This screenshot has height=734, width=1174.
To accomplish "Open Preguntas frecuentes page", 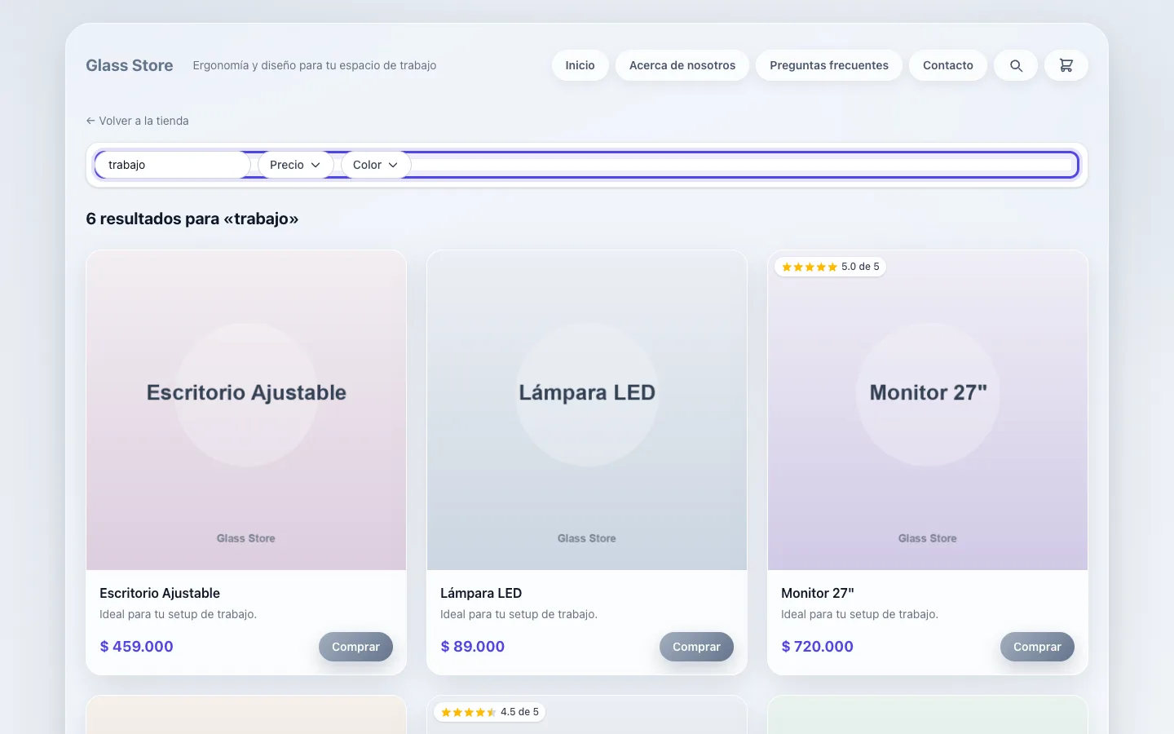I will [829, 65].
